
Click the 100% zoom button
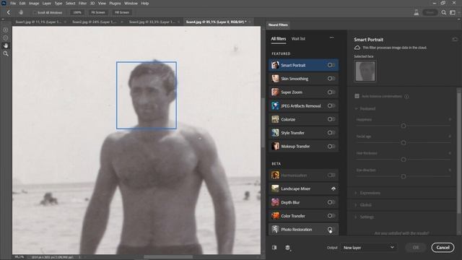[x=77, y=13]
